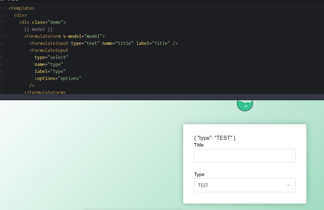Place cursor on class="demo" code line

(42, 22)
